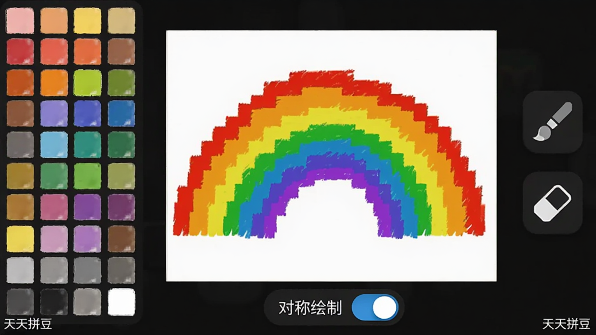Pick the pure white color swatch

[121, 302]
